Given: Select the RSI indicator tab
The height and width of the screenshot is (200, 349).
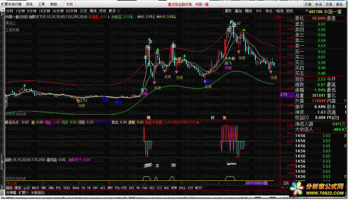Looking at the screenshot, I should tap(131, 188).
